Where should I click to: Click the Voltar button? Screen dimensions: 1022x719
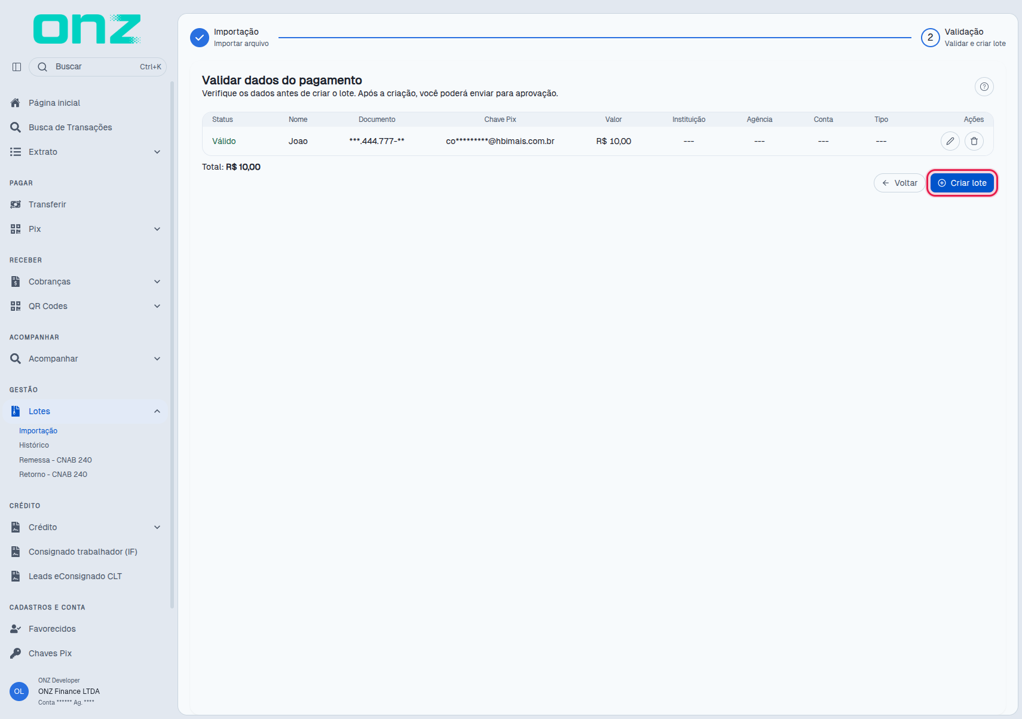[899, 183]
